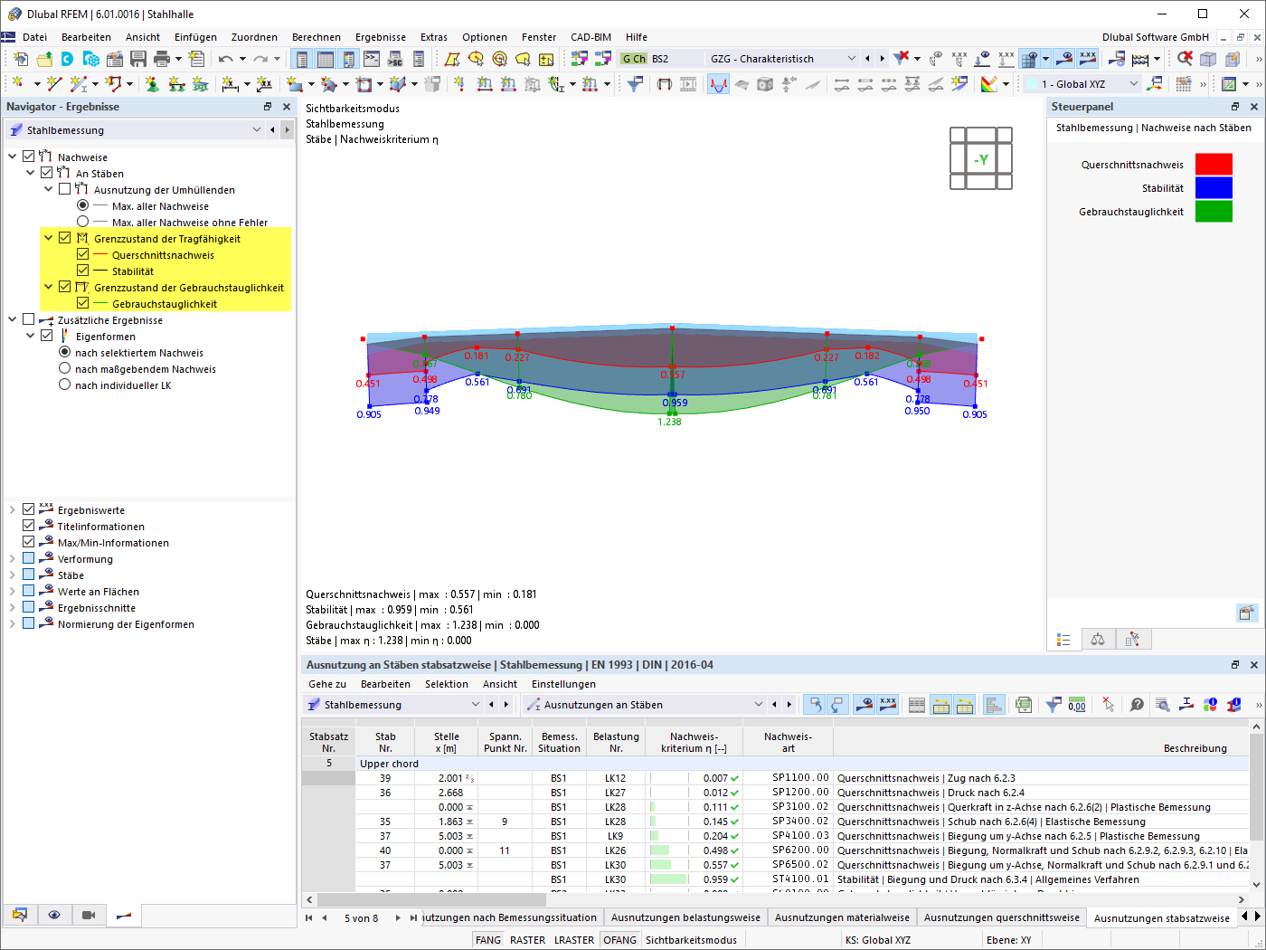Enable the Verformung checkbox

29,558
